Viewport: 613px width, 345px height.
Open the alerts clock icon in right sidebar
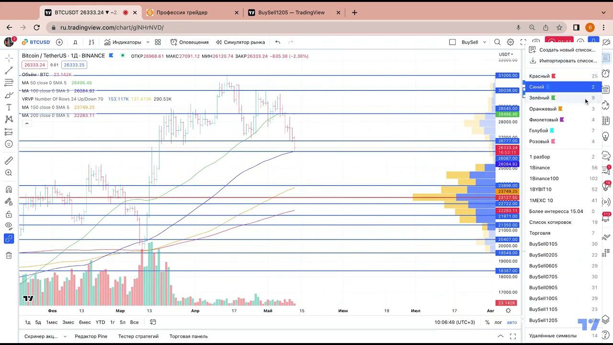(x=606, y=73)
